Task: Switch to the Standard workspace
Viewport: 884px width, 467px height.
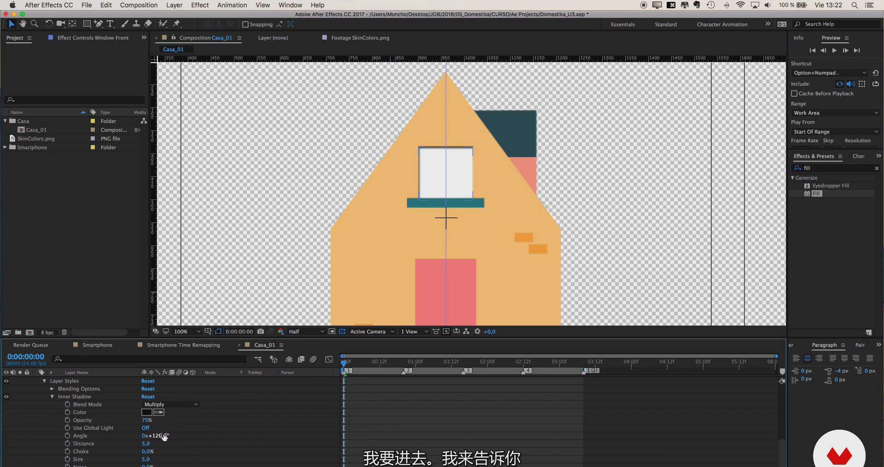Action: (x=665, y=24)
